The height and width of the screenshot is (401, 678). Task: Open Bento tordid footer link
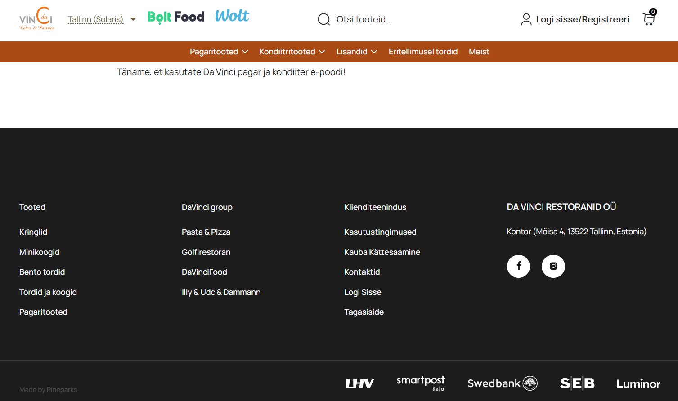coord(42,272)
